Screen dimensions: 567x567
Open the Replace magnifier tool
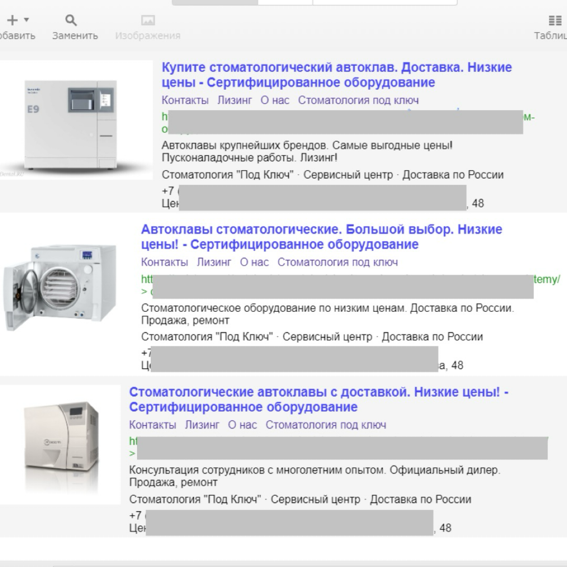(71, 20)
